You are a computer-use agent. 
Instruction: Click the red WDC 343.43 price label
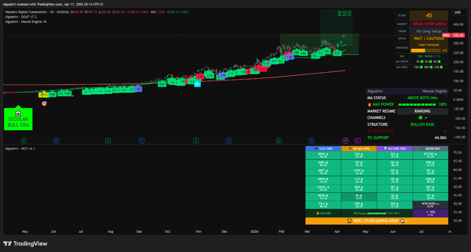click(454, 35)
